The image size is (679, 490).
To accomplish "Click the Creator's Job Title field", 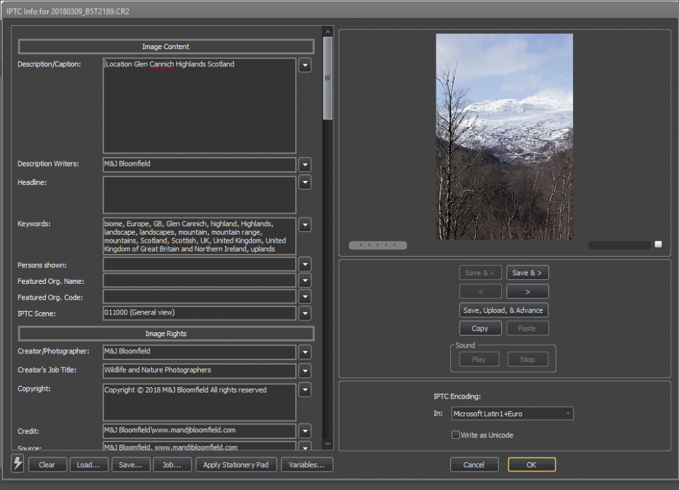I will (200, 371).
